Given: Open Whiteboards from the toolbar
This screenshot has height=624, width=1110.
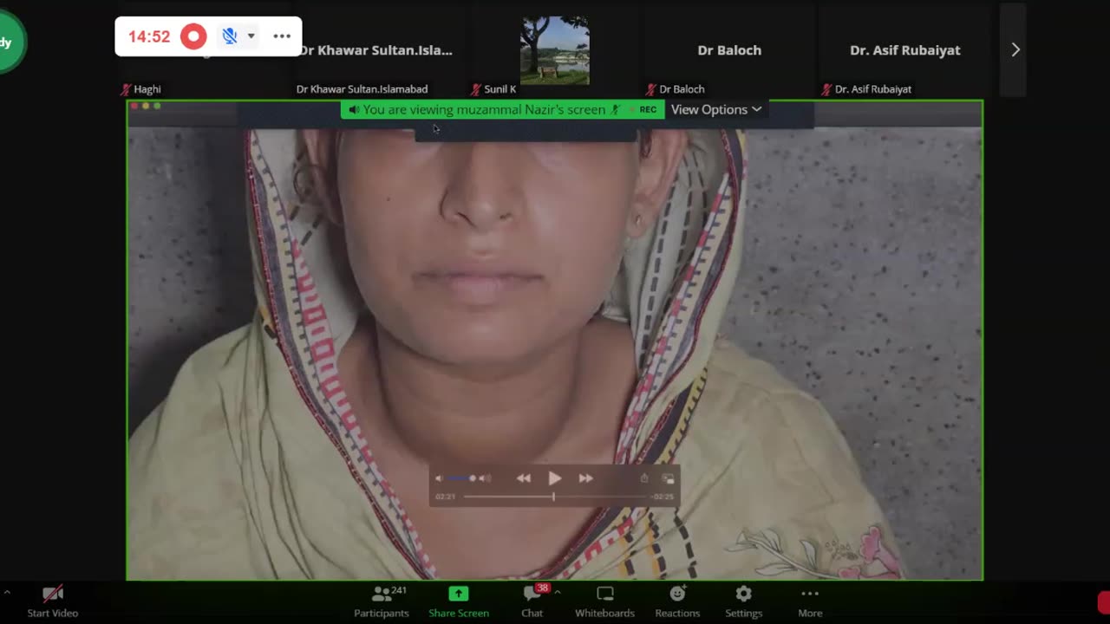Looking at the screenshot, I should [x=605, y=601].
